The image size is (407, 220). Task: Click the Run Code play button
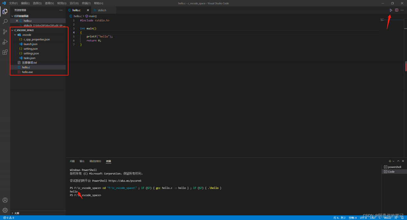(391, 10)
